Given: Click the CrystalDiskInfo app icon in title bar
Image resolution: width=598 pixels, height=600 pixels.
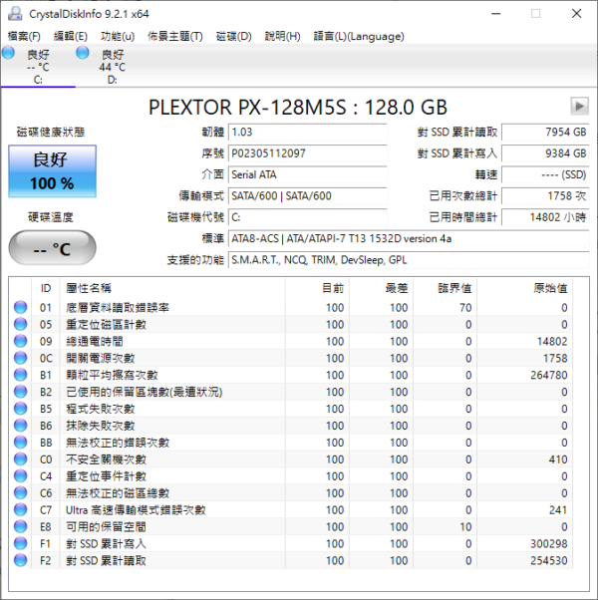Looking at the screenshot, I should (15, 14).
